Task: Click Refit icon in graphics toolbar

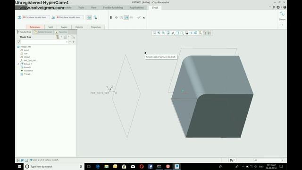Action: click(154, 33)
